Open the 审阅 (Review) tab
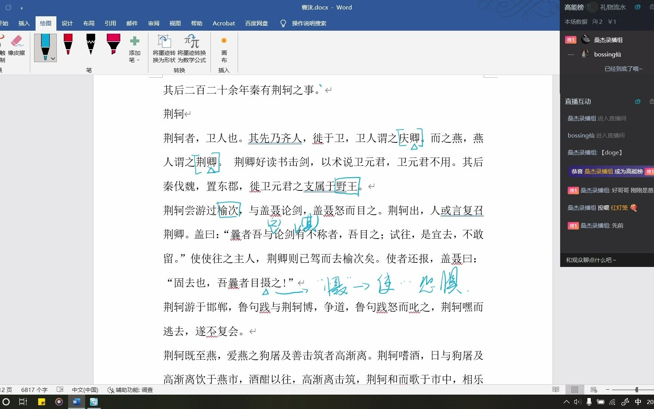 point(154,23)
